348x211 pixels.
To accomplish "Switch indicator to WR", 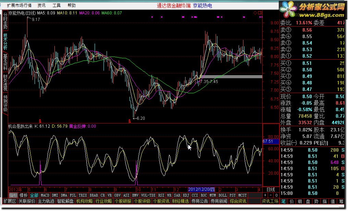I will coord(169,195).
